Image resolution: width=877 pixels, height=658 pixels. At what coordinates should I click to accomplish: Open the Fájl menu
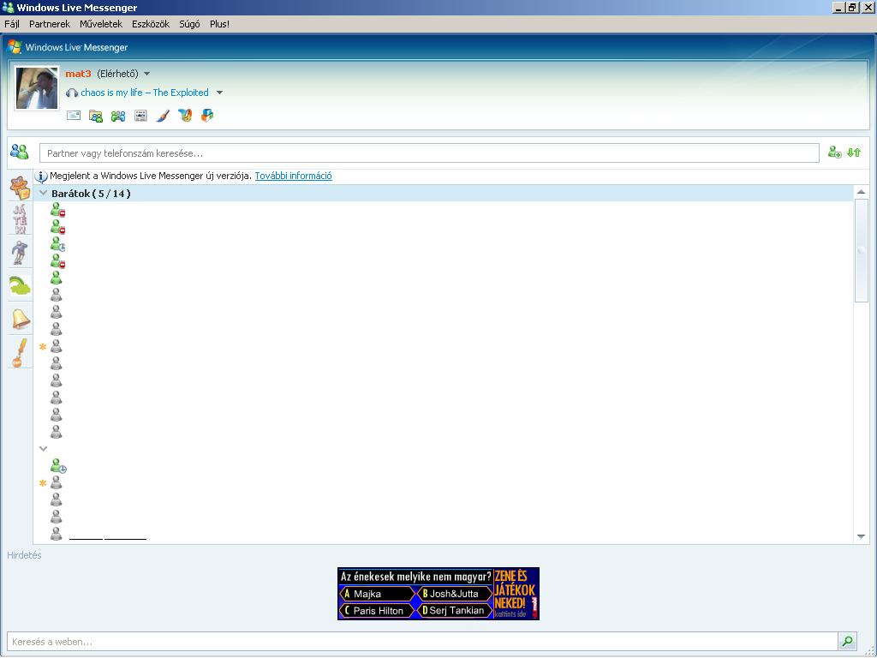coord(12,24)
